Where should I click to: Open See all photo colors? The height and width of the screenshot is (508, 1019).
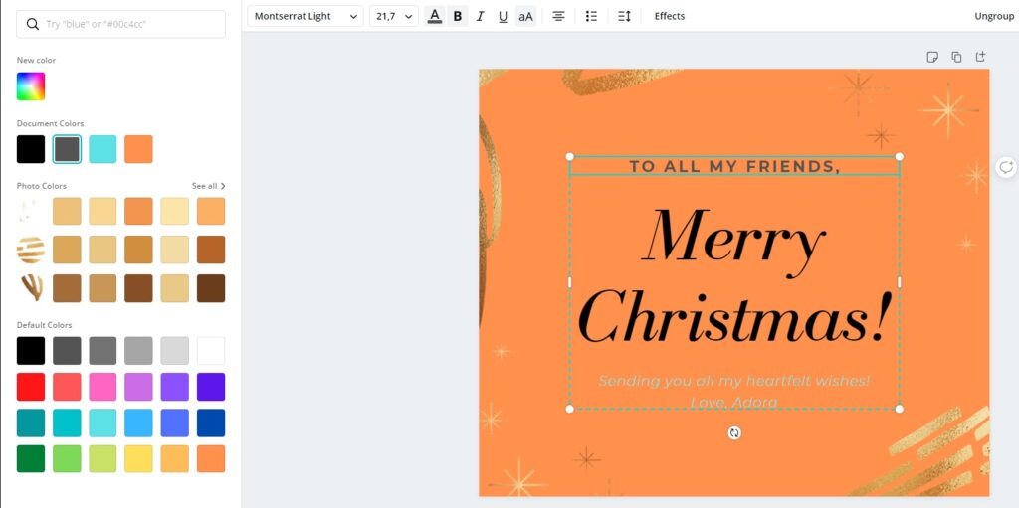click(x=209, y=187)
